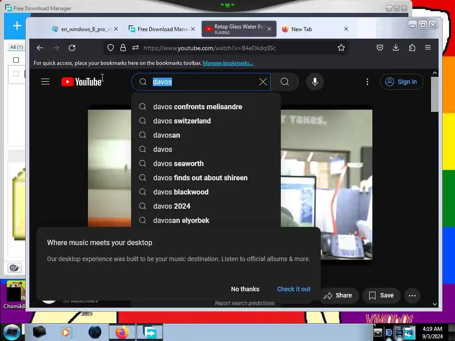
Task: Close the New Tab tab
Action: tap(346, 29)
